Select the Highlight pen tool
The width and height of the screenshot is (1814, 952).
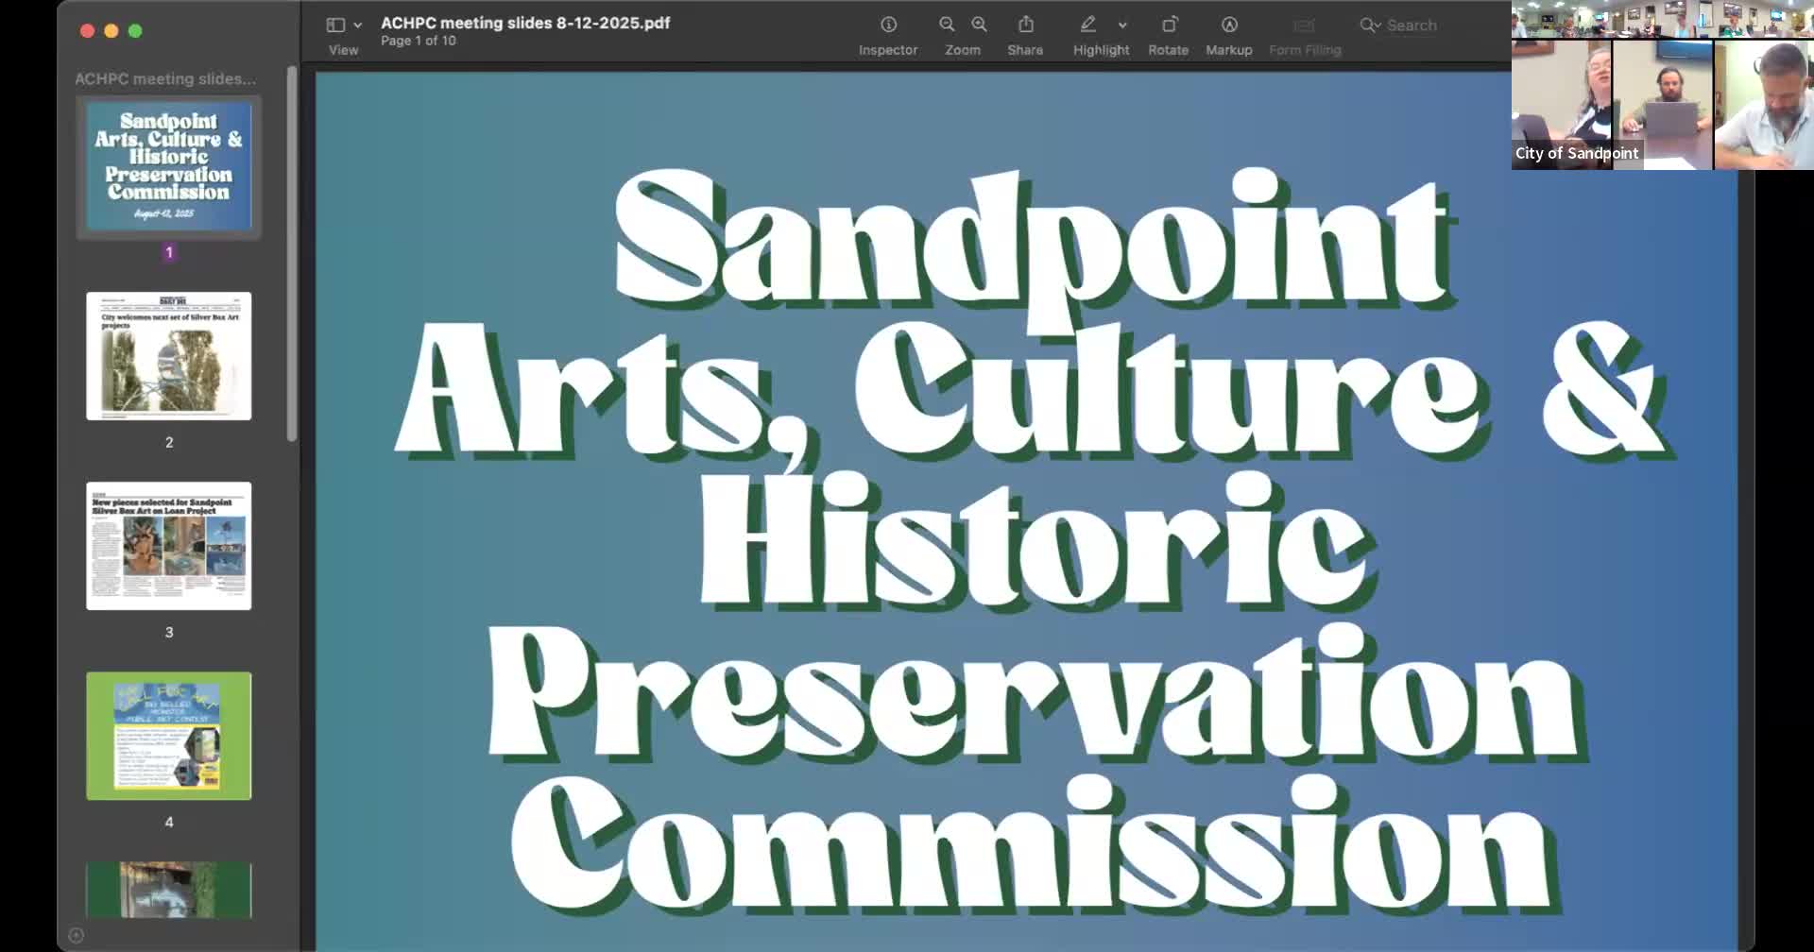coord(1088,25)
